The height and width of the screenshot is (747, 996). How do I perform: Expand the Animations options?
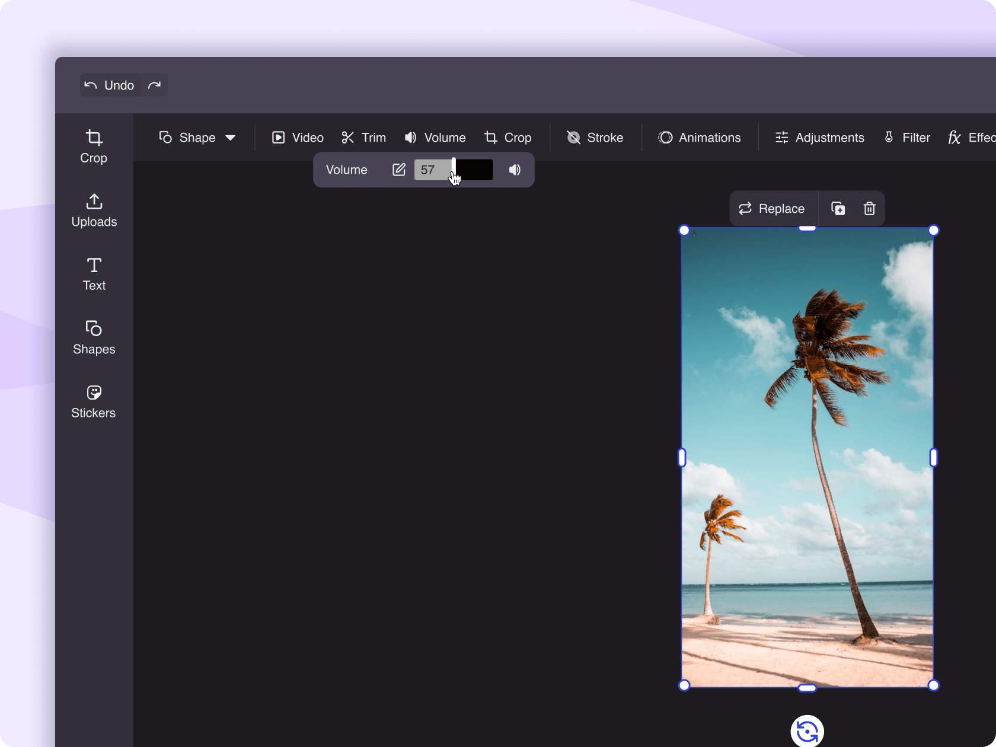pos(700,137)
